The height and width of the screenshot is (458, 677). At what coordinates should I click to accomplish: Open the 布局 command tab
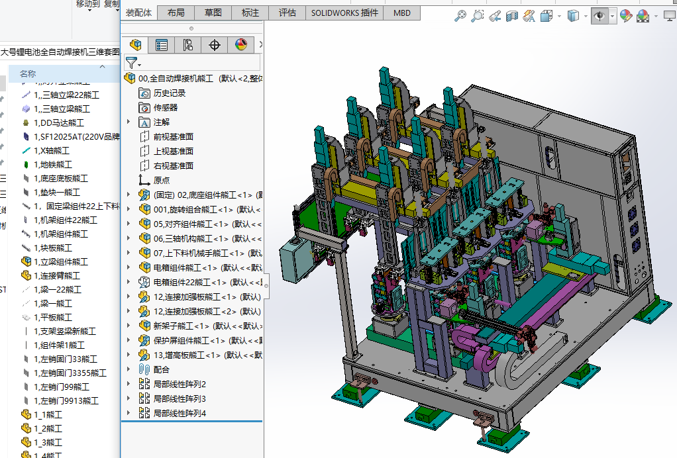point(176,13)
